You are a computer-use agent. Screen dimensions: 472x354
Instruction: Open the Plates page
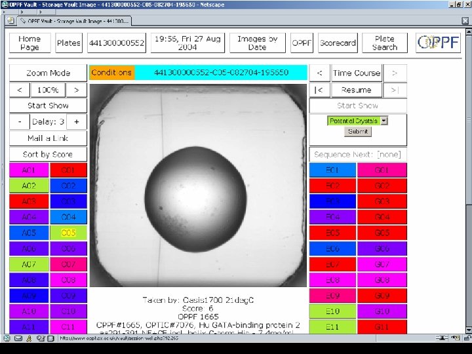(68, 43)
